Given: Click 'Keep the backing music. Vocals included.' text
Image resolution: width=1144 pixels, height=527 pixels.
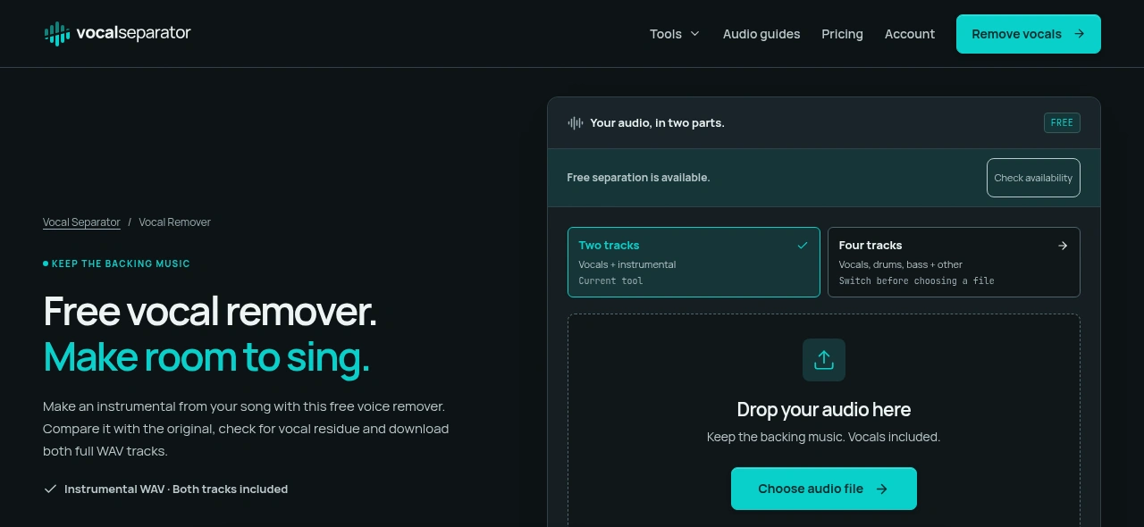Looking at the screenshot, I should pos(824,437).
